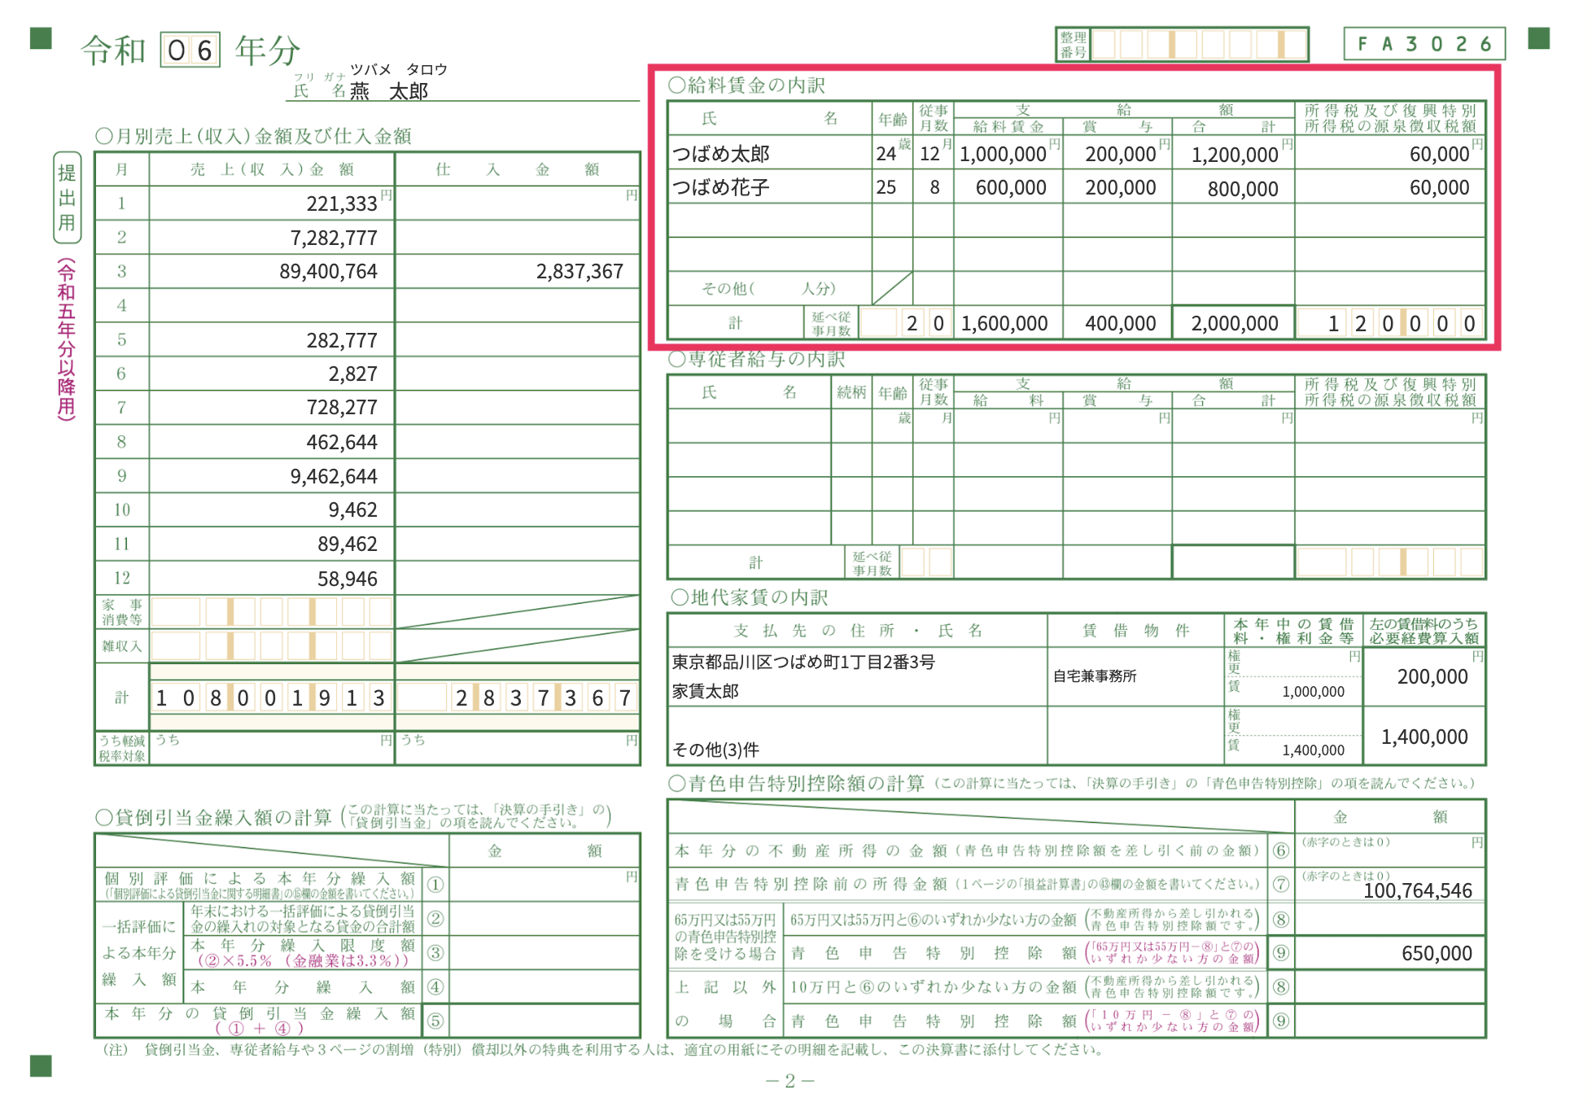Click 専従者 total withholding tax boxes
The height and width of the screenshot is (1102, 1592).
pyautogui.click(x=1390, y=562)
